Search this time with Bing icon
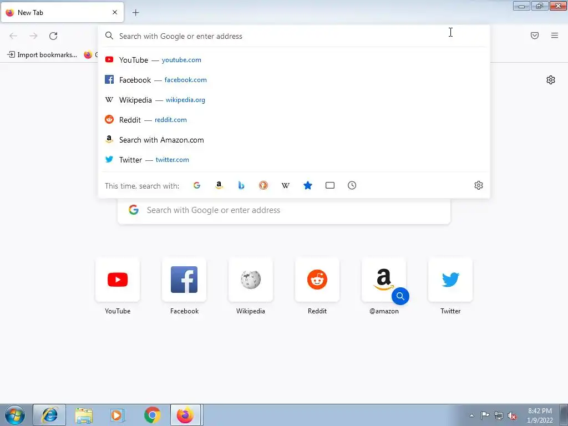568x426 pixels. pyautogui.click(x=241, y=185)
